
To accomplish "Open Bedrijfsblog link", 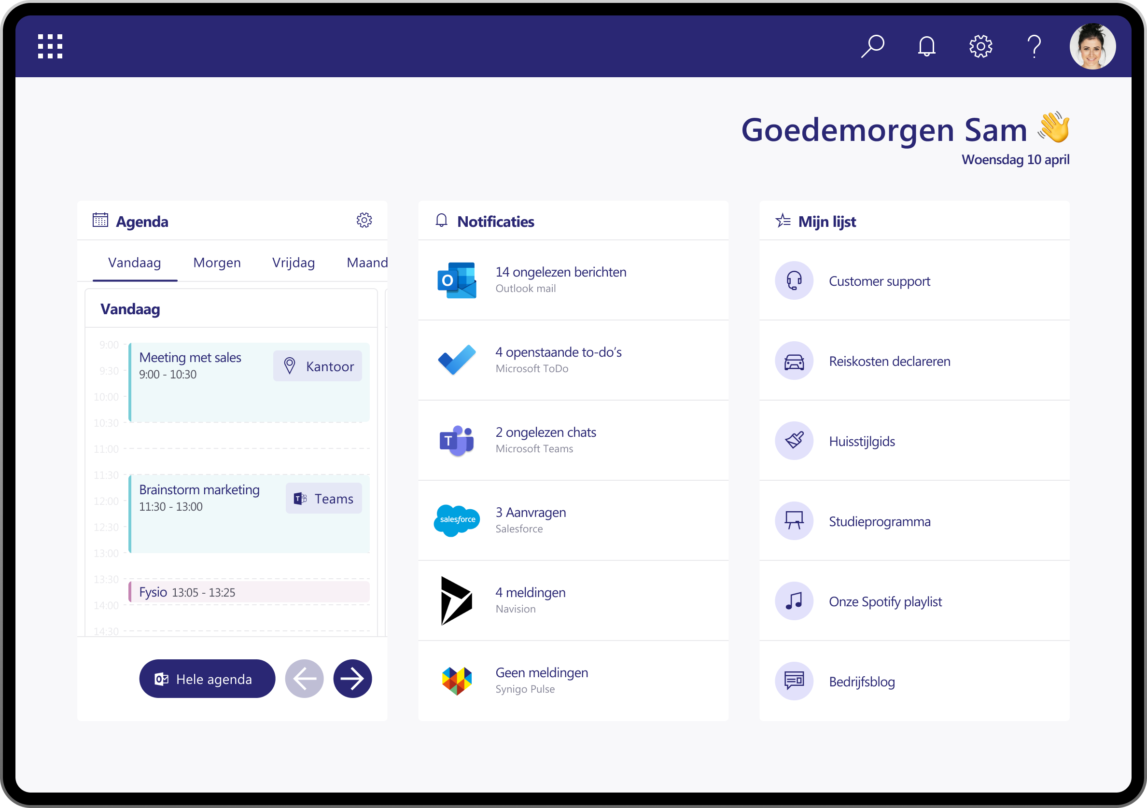I will click(862, 682).
